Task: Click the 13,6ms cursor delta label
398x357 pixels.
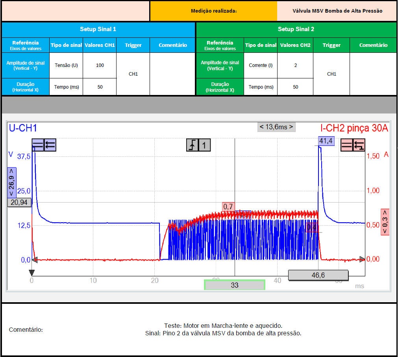Action: coord(276,127)
